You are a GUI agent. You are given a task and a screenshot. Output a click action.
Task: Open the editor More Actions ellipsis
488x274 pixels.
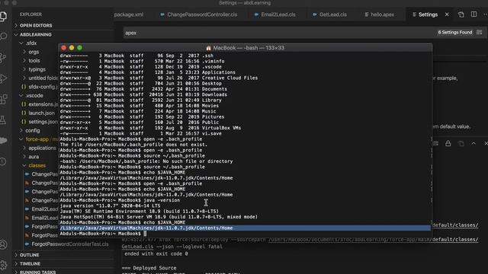[485, 14]
